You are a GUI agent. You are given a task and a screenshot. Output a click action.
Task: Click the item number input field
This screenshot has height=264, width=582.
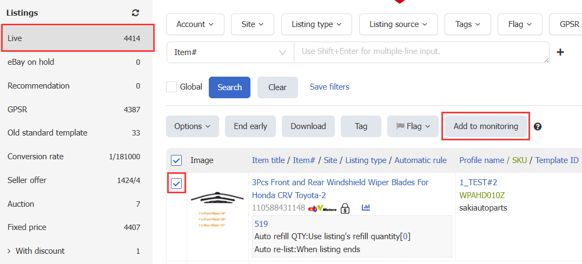[x=421, y=52]
